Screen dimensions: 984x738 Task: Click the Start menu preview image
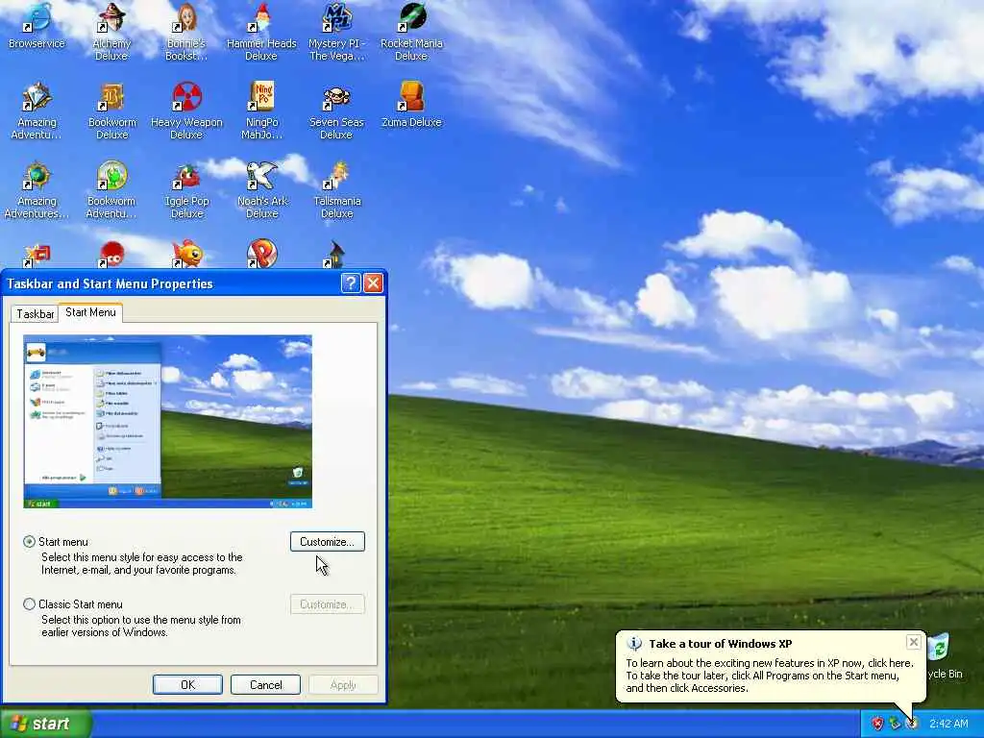(167, 422)
